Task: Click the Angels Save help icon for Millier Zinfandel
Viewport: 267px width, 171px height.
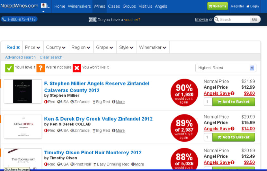Action: pyautogui.click(x=233, y=93)
